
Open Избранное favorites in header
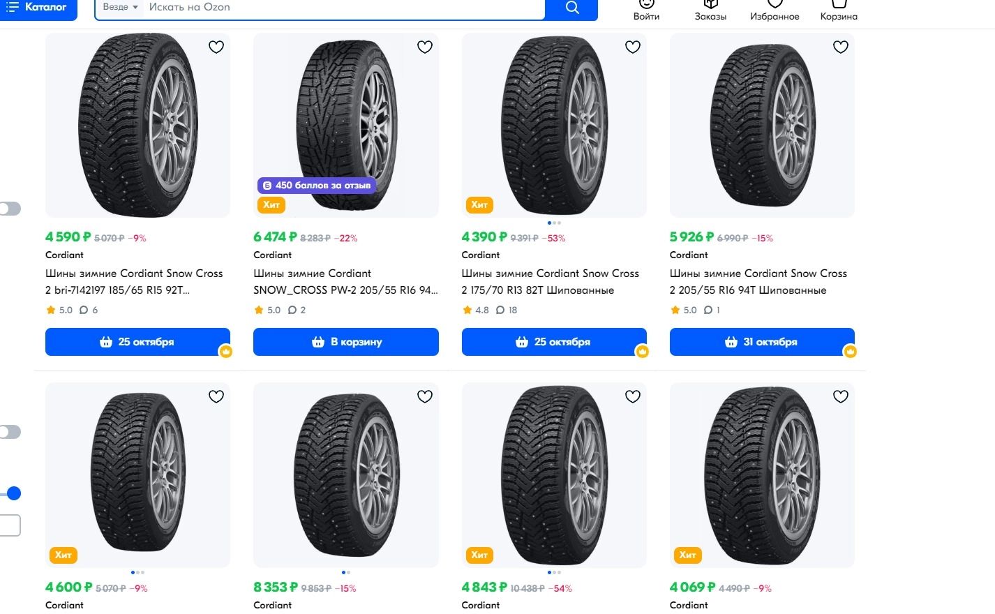(775, 10)
